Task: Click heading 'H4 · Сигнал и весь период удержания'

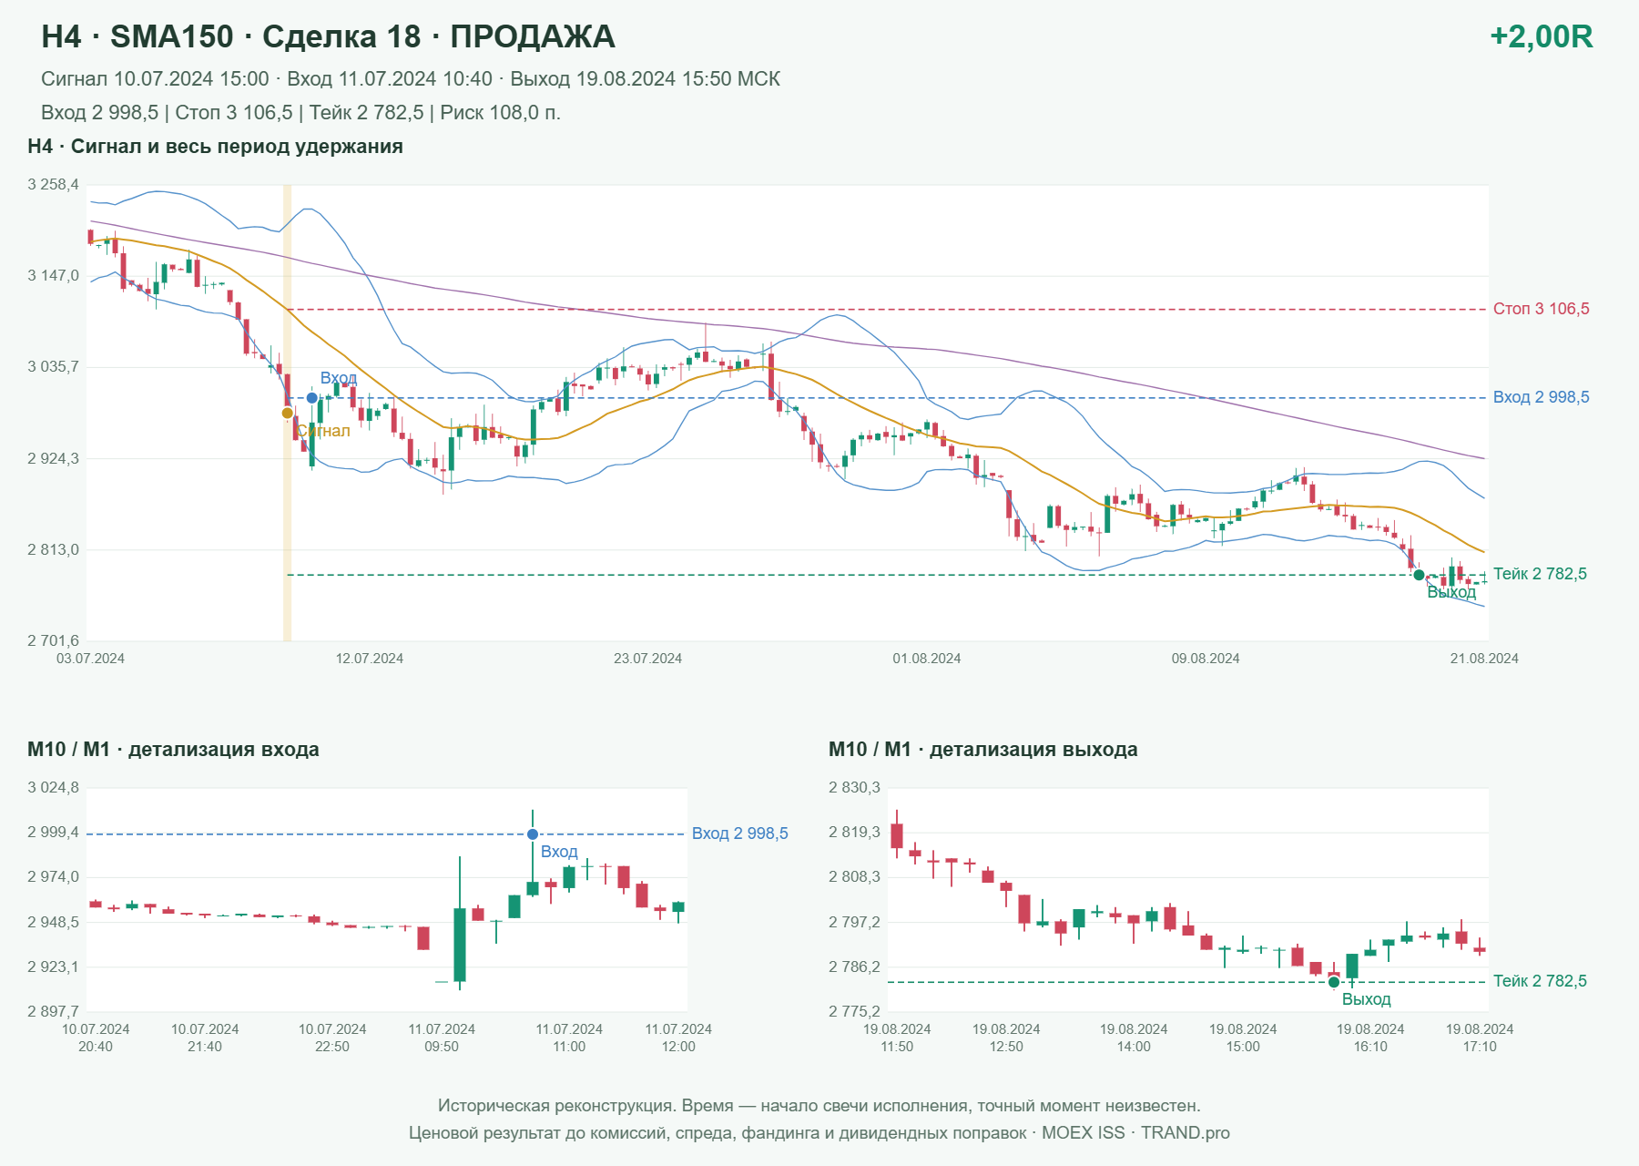Action: pos(215,147)
